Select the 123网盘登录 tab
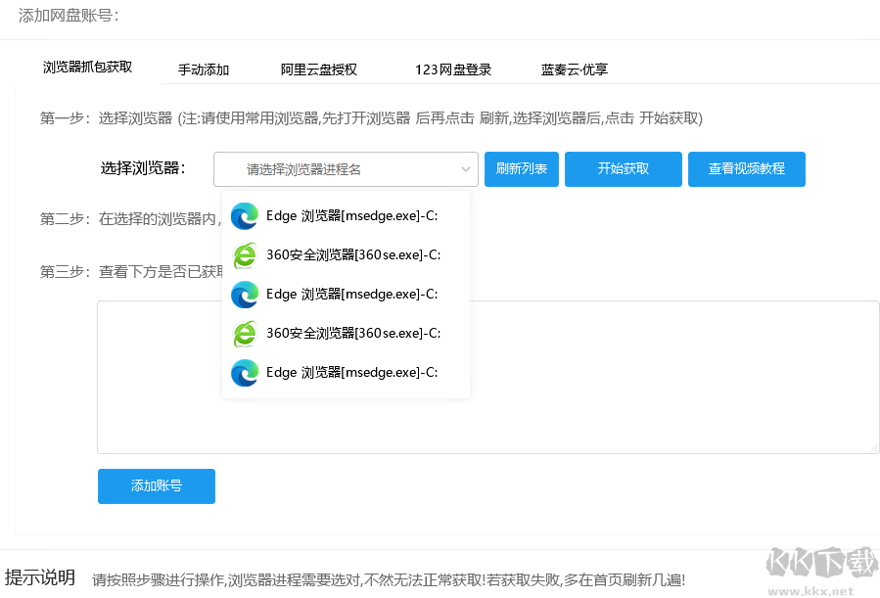Screen dimensions: 880x598 452,69
